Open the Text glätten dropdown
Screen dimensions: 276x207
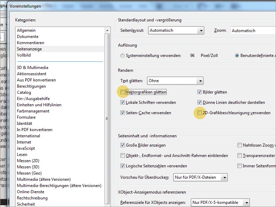tap(175, 81)
